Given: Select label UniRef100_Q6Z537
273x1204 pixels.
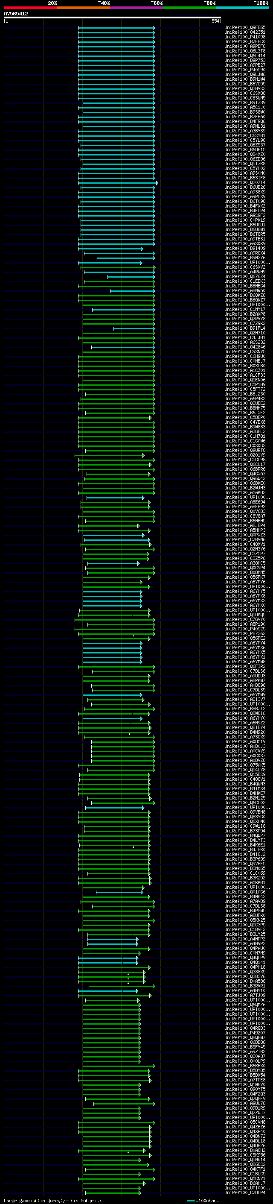Looking at the screenshot, I should [244, 145].
